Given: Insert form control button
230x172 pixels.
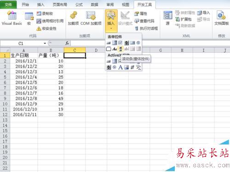Looking at the screenshot, I should click(109, 43).
